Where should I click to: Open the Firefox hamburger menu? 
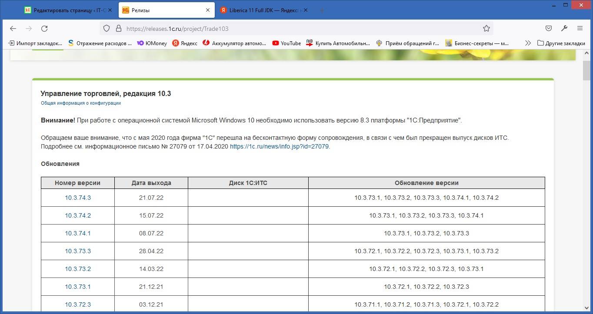coord(580,29)
